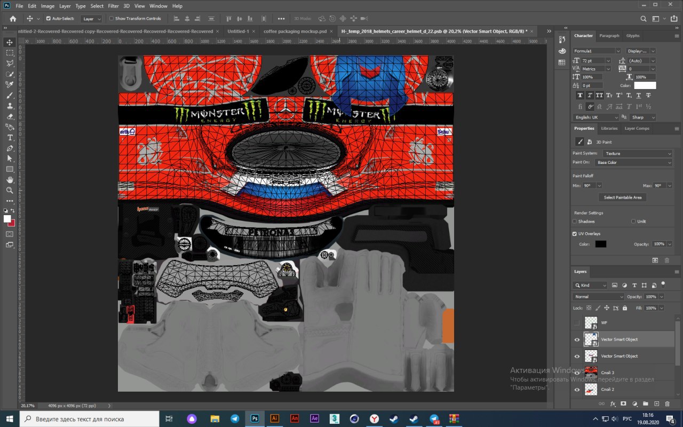Image resolution: width=683 pixels, height=427 pixels.
Task: Open the Normal blend mode dropdown
Action: pos(598,297)
